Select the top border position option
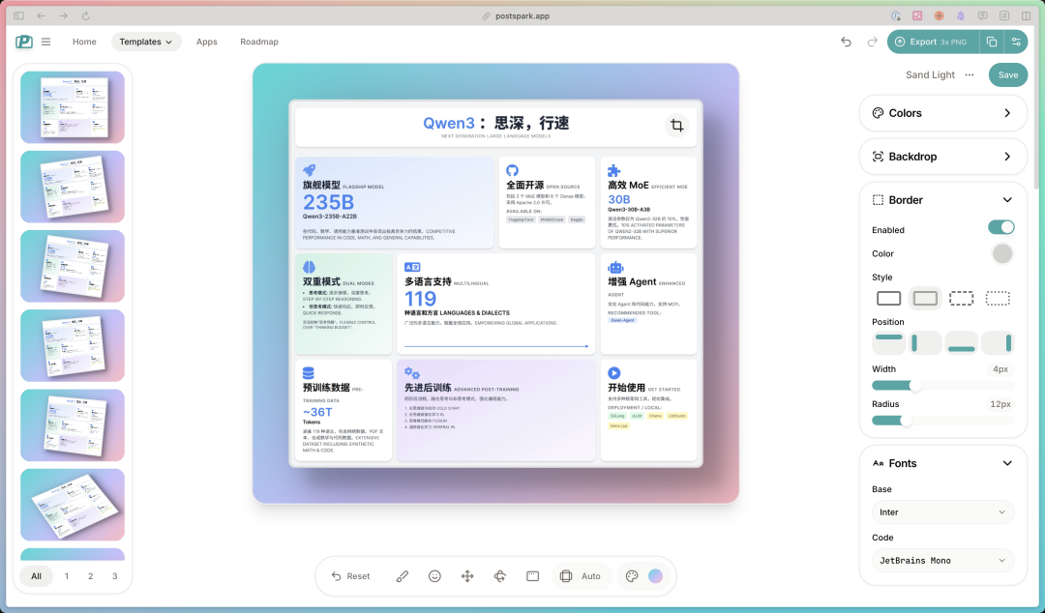 point(888,342)
